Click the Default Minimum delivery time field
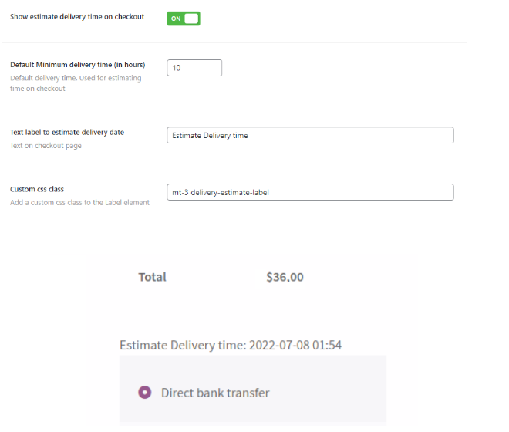The height and width of the screenshot is (432, 509). [x=194, y=68]
